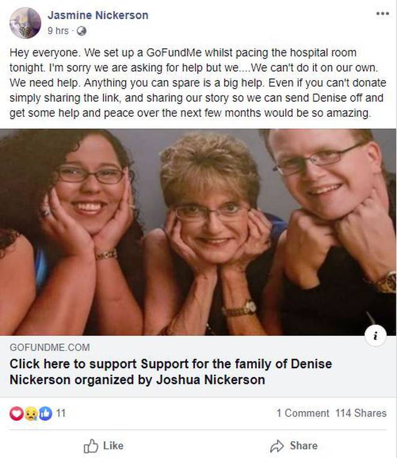Click the Like thumbs-up outline icon
Image resolution: width=397 pixels, height=458 pixels.
click(91, 446)
